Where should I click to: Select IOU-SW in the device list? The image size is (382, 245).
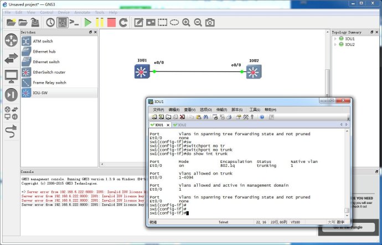[59, 93]
